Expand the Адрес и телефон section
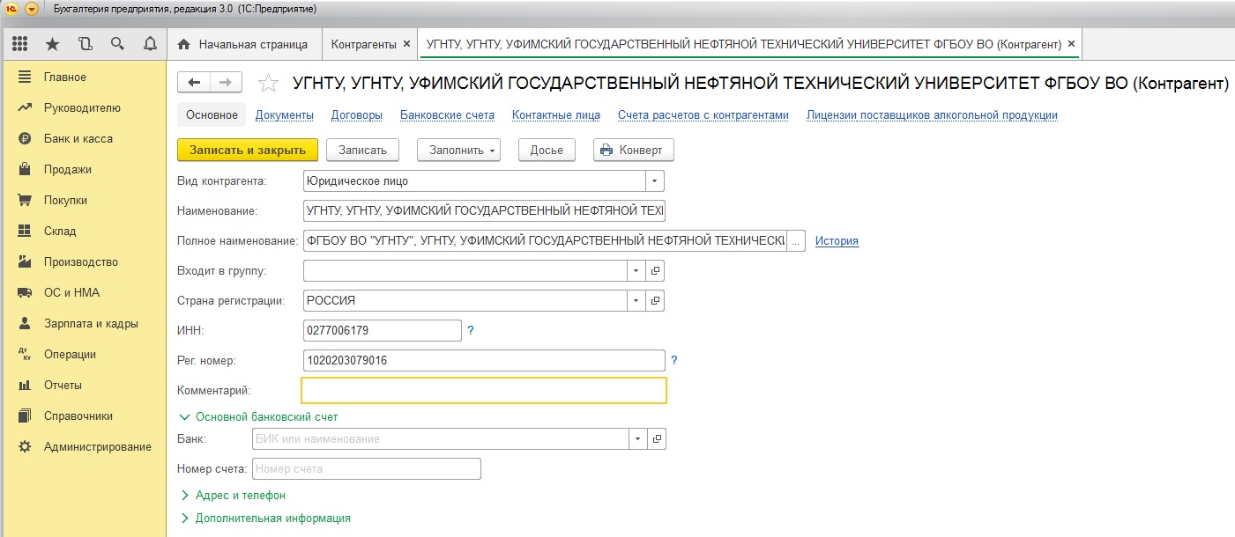This screenshot has height=537, width=1235. point(240,496)
